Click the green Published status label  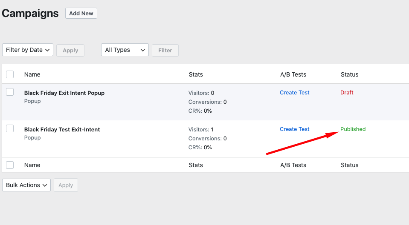[353, 129]
